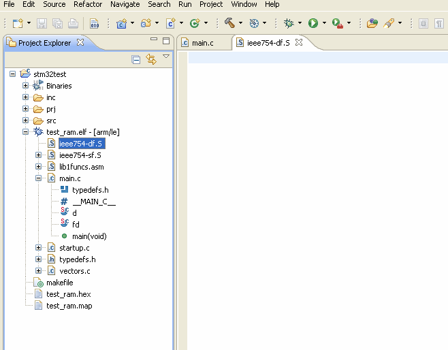The width and height of the screenshot is (448, 350).
Task: Open the External Tools dropdown arrow
Action: [x=349, y=23]
